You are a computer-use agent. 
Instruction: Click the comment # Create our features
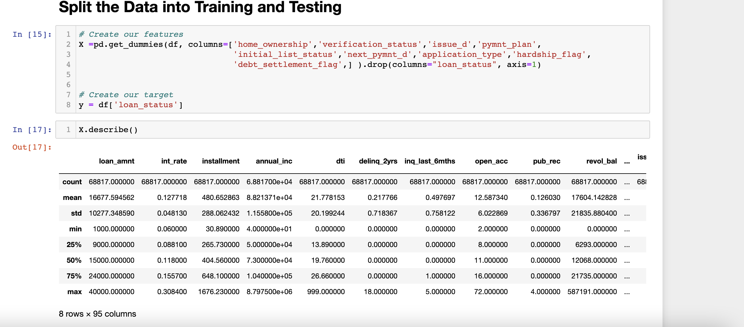point(130,34)
